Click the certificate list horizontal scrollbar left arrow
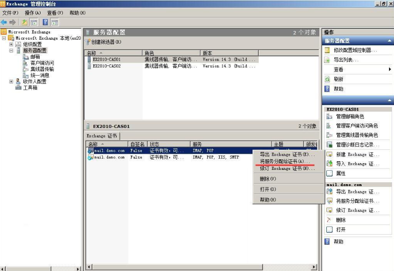394x271 pixels. [x=89, y=267]
